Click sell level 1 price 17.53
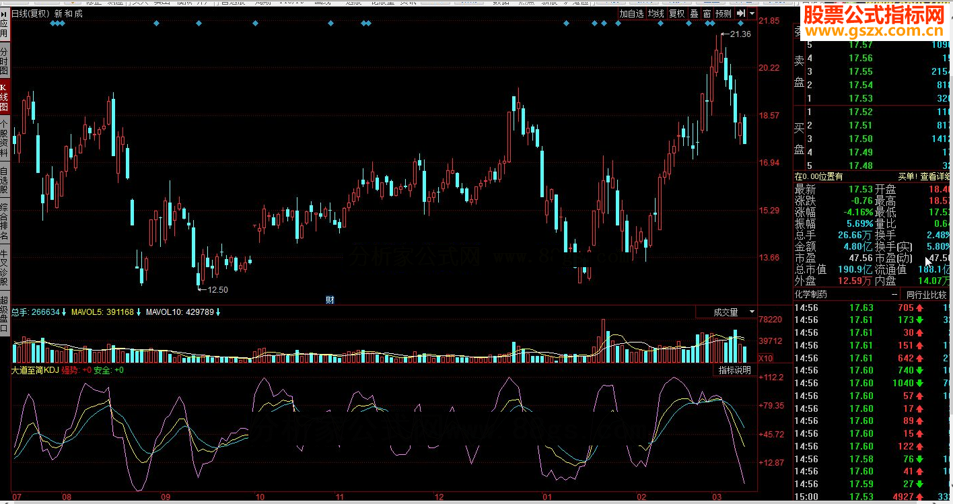 [x=861, y=99]
